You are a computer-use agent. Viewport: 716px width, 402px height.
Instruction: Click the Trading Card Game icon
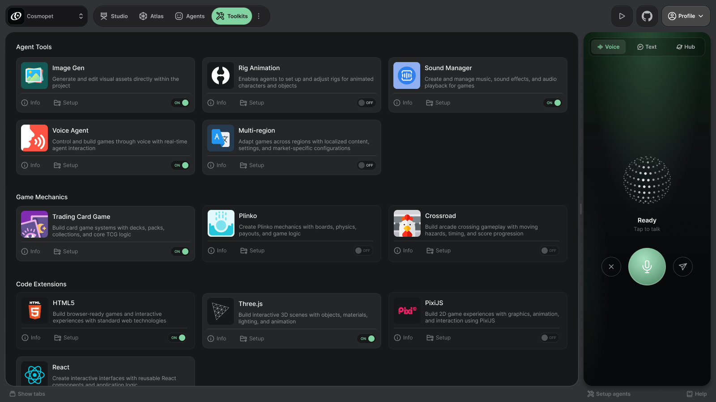(34, 224)
